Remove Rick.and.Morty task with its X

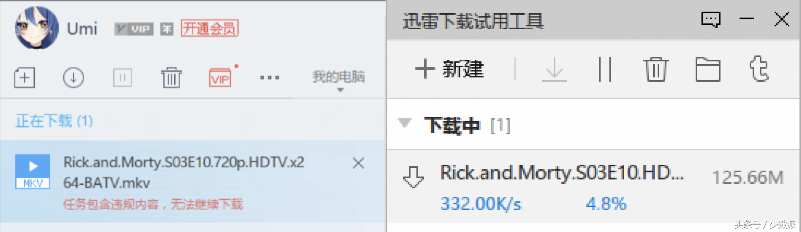point(358,163)
